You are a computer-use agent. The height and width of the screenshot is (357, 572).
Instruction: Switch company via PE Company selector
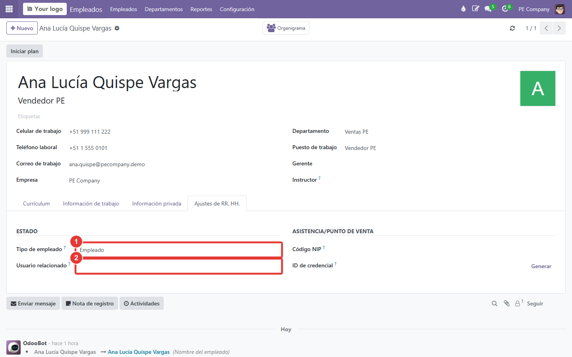click(x=534, y=9)
